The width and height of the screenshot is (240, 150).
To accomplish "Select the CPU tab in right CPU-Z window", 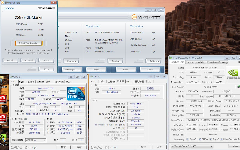I will [x=93, y=82].
